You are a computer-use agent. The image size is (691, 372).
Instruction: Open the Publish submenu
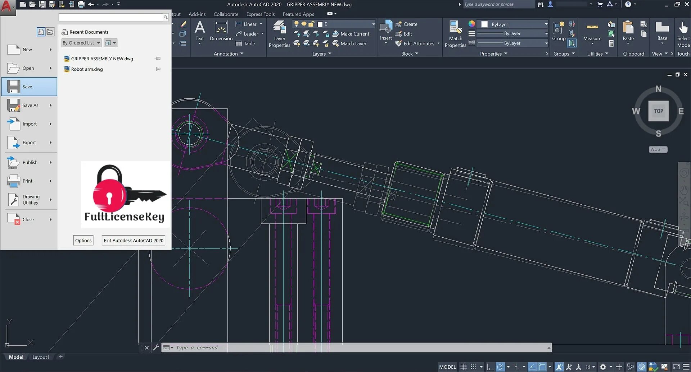tap(29, 162)
